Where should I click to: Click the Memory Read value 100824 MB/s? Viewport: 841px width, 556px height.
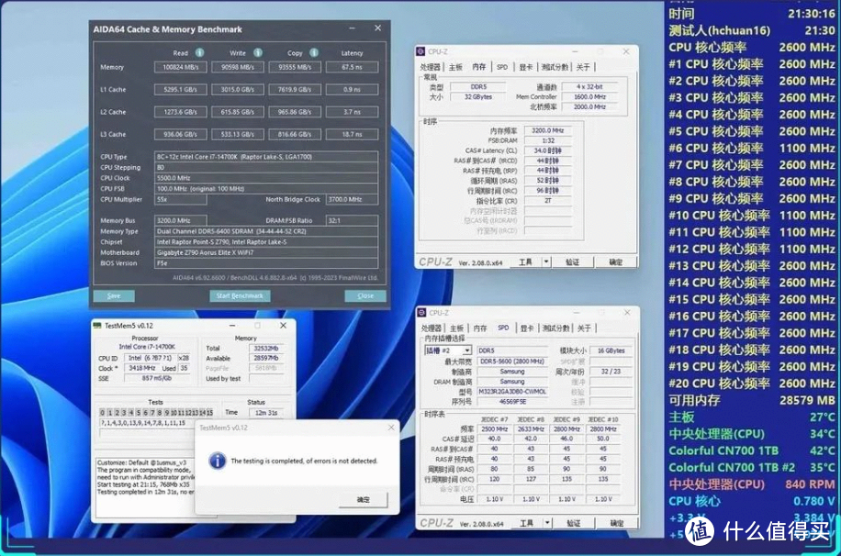[181, 67]
